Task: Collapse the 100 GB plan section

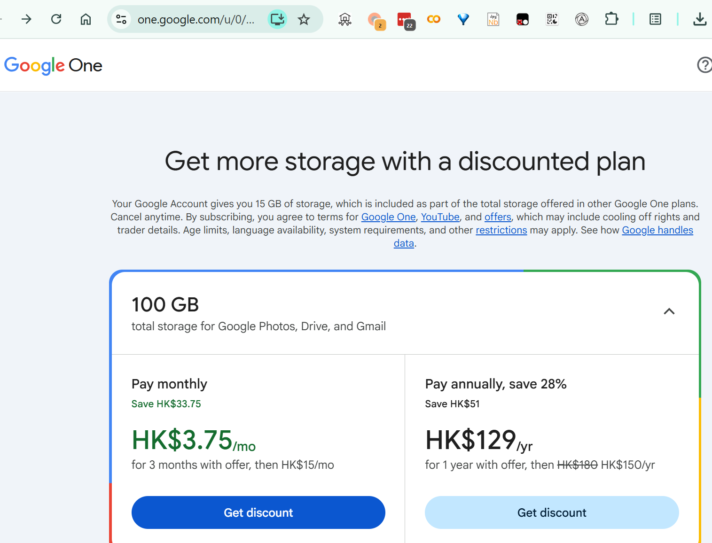Action: (x=669, y=311)
